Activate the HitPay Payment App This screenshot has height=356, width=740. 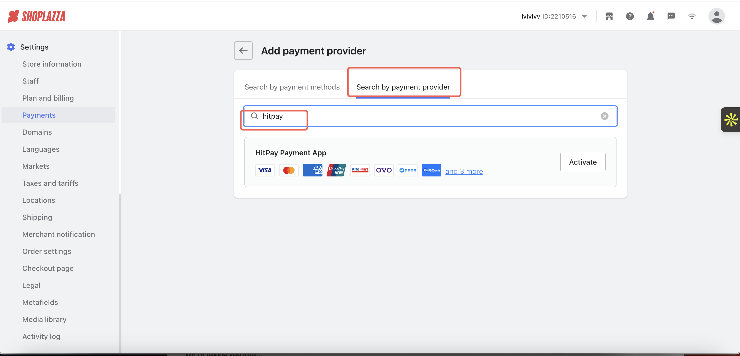point(583,162)
